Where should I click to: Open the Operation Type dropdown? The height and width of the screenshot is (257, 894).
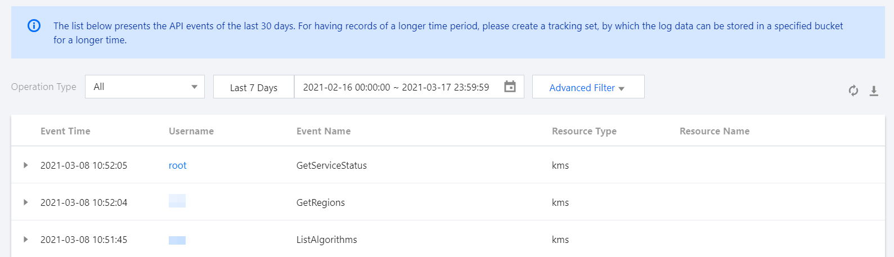tap(145, 87)
